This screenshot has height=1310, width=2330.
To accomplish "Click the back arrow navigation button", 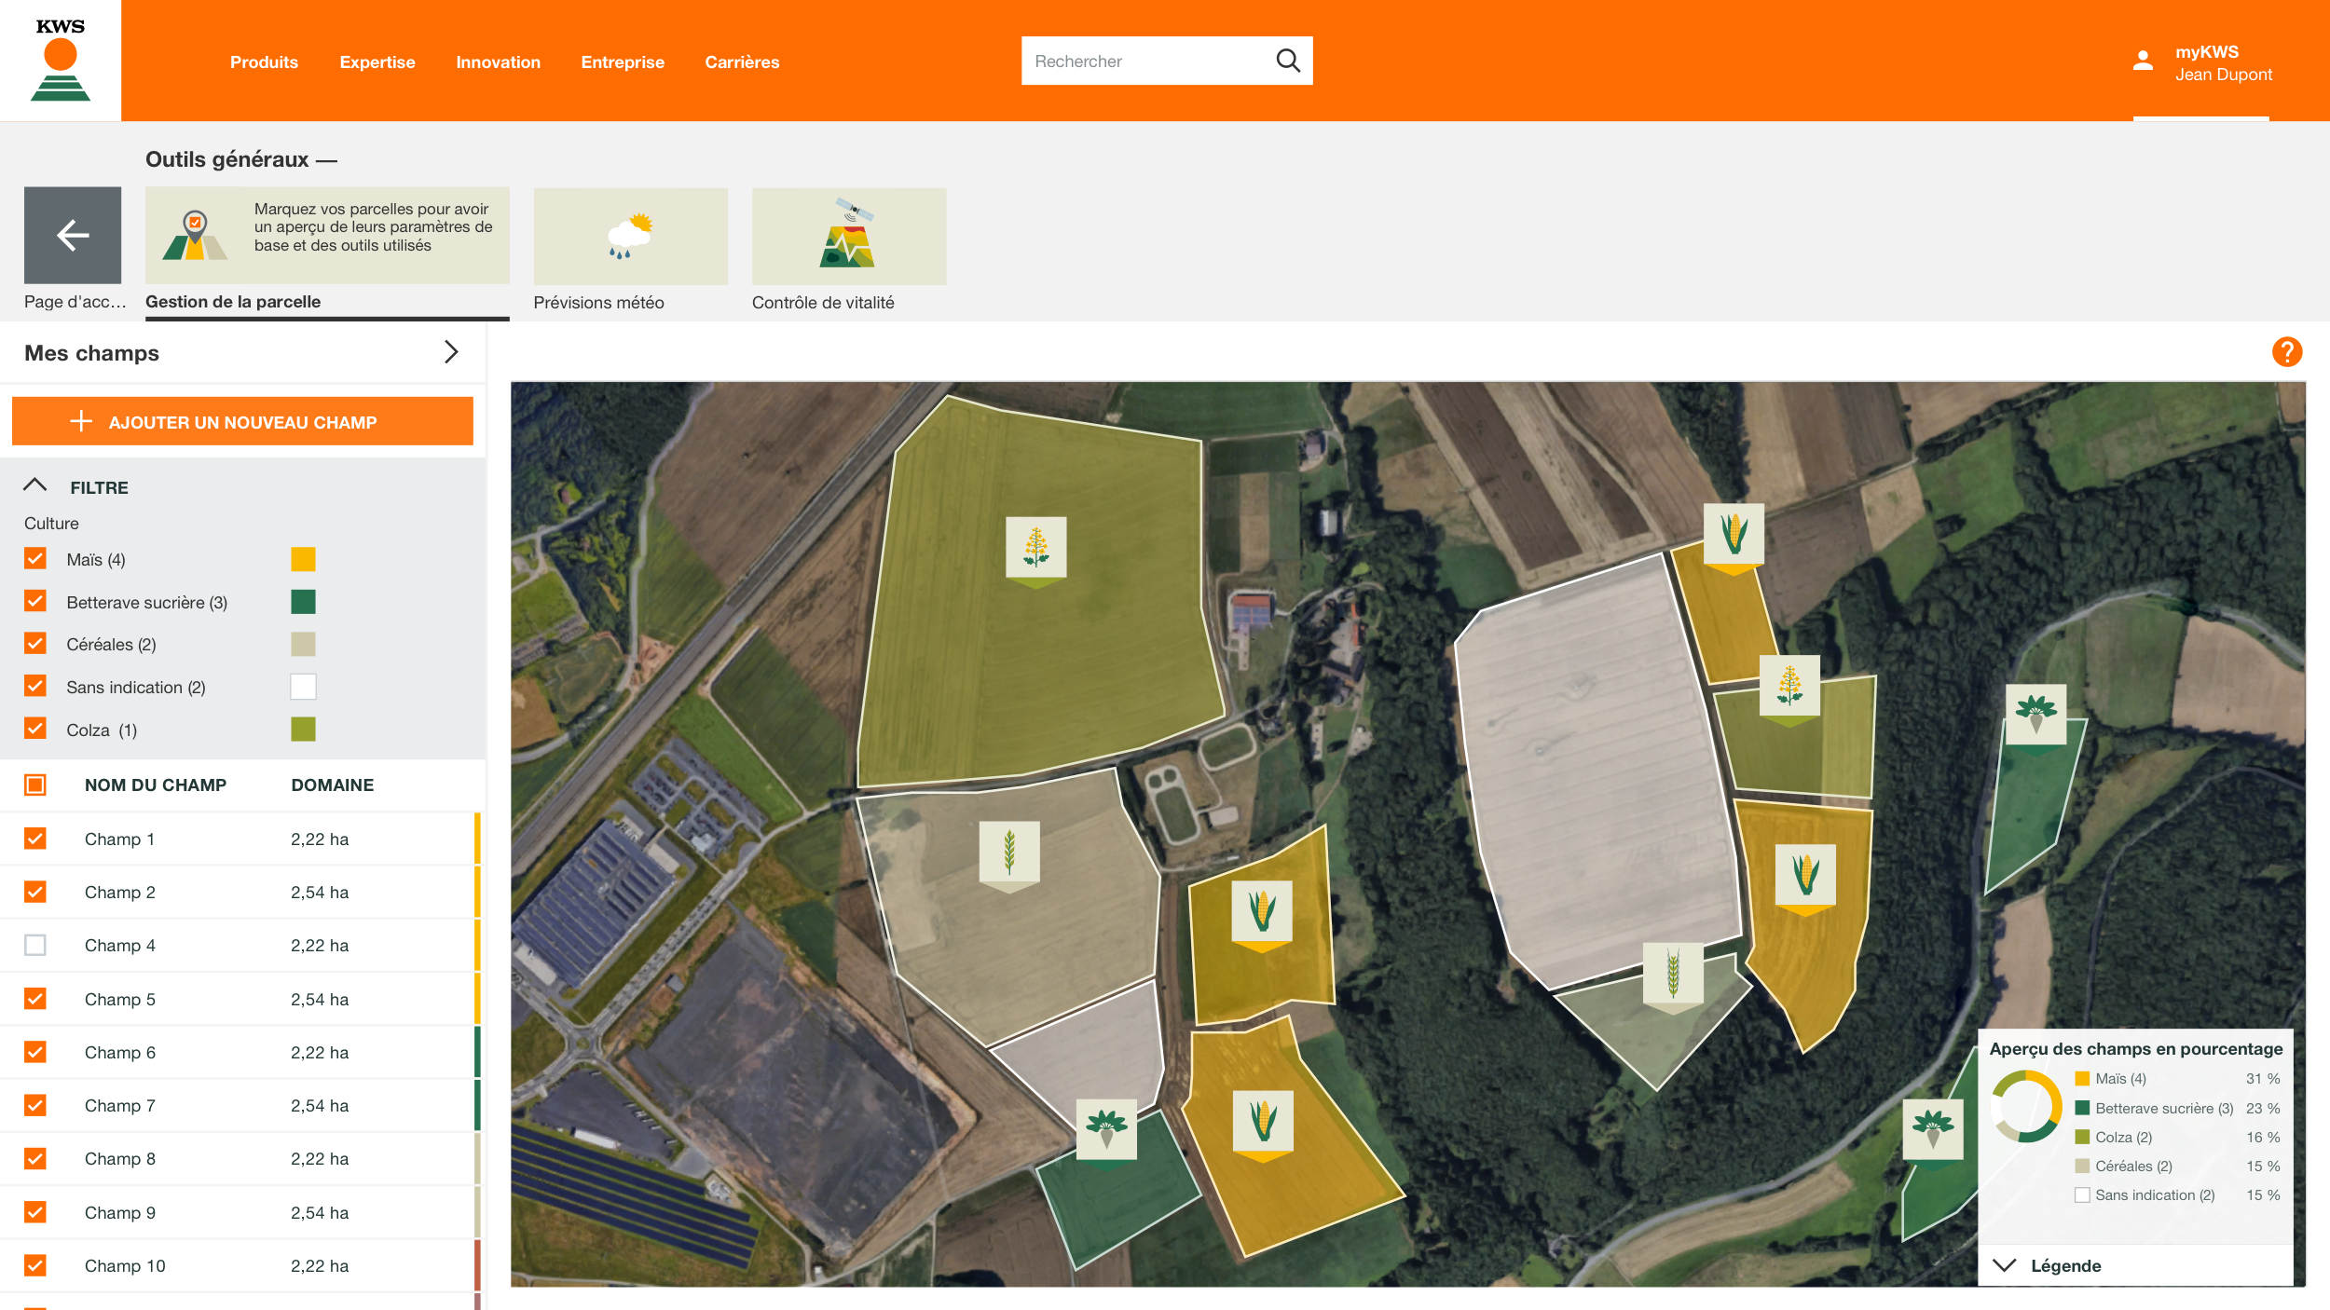I will (72, 235).
